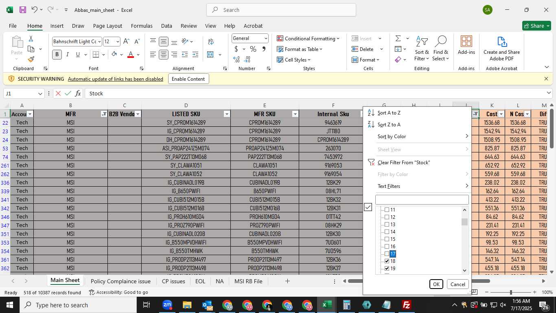The height and width of the screenshot is (313, 556).
Task: Click the zoom slider handle
Action: (511, 292)
